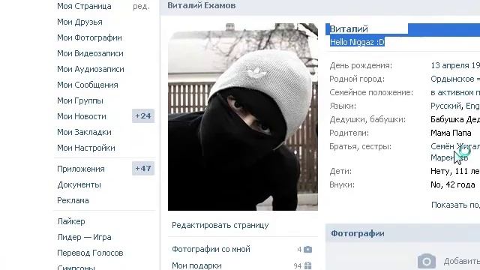This screenshot has height=270, width=480.
Task: Click the Языки label
Action: [x=343, y=106]
